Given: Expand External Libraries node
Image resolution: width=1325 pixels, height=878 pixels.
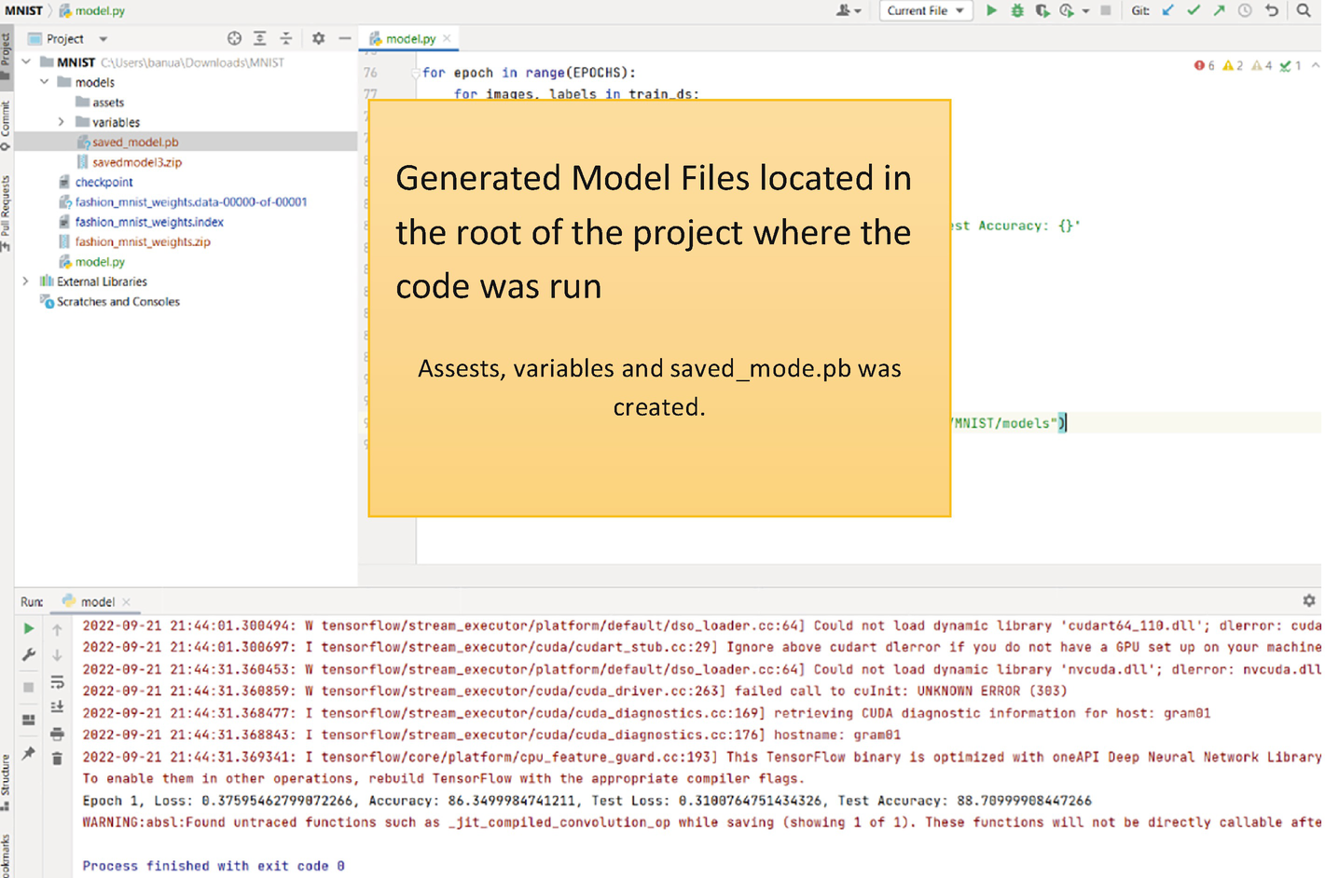Looking at the screenshot, I should click(26, 281).
